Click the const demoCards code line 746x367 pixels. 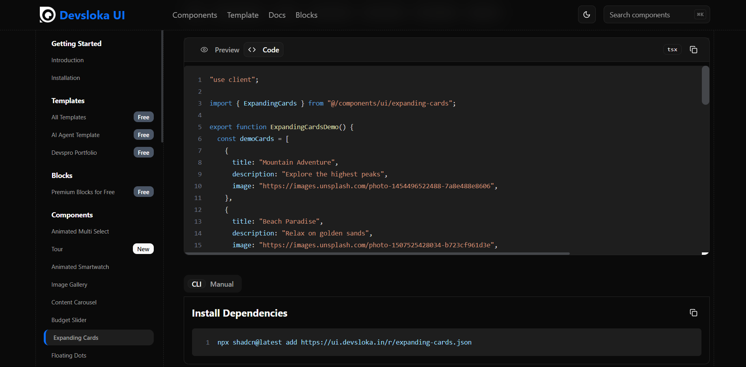[x=253, y=139]
